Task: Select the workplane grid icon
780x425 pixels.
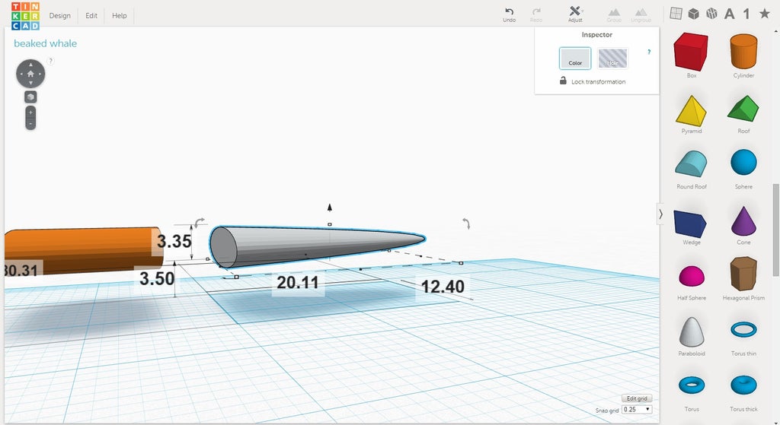Action: point(676,14)
